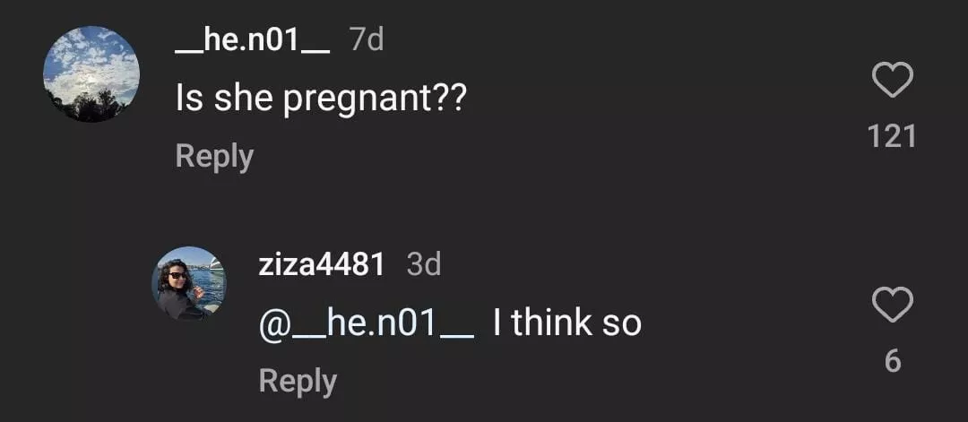Like the "Is she pregnant??" comment
This screenshot has height=422, width=968.
tap(892, 82)
